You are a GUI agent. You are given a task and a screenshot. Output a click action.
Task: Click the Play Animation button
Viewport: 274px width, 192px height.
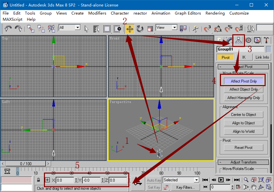221,180
